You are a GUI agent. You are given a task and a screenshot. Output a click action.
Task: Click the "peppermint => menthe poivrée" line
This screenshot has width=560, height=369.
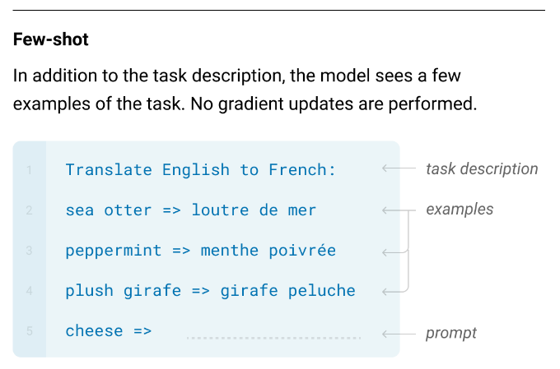[201, 251]
